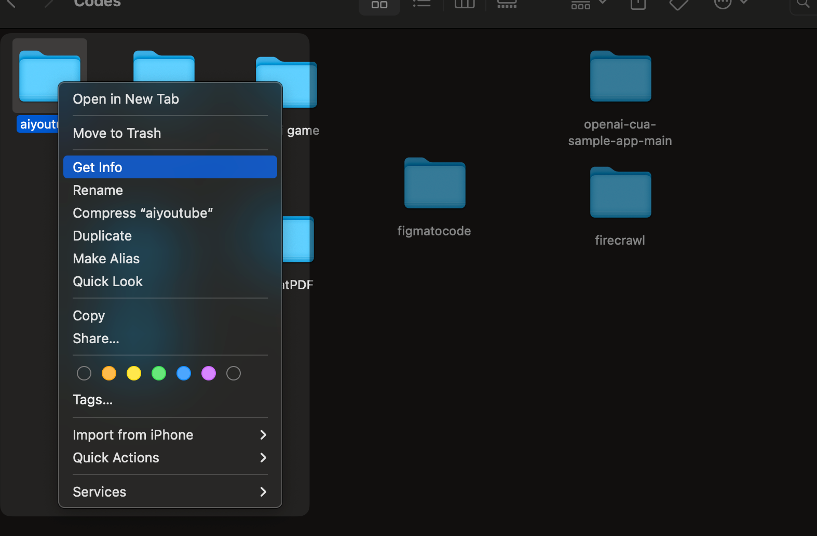This screenshot has width=817, height=536.
Task: Apply the green color tag
Action: [159, 373]
